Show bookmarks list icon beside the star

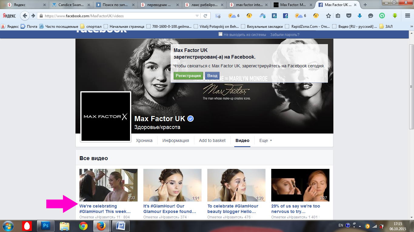point(338,16)
